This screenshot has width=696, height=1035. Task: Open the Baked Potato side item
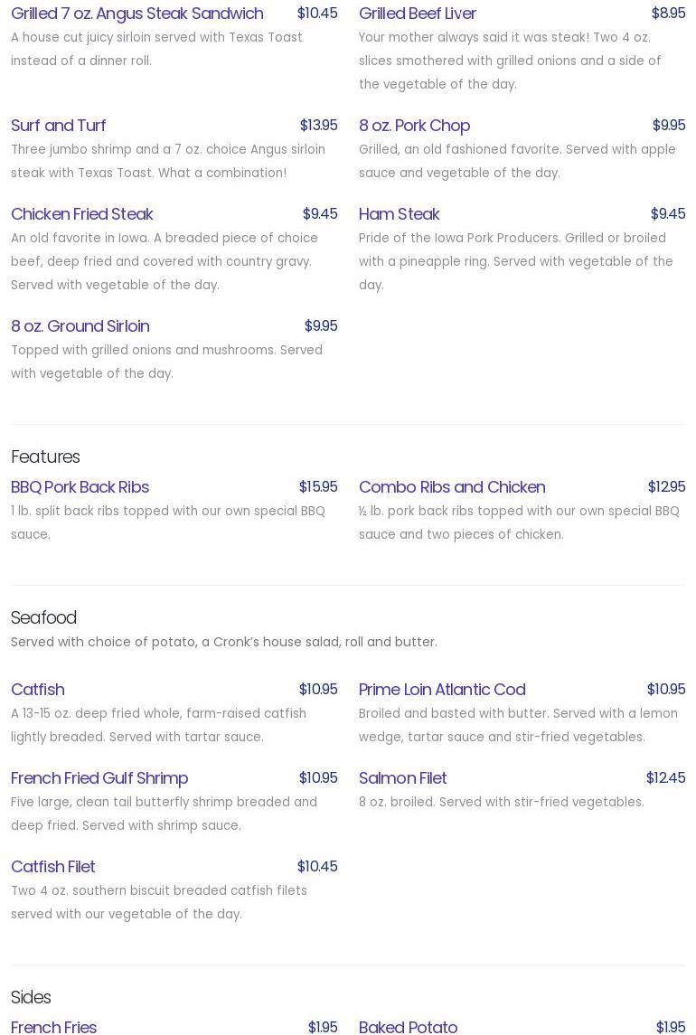(408, 1027)
